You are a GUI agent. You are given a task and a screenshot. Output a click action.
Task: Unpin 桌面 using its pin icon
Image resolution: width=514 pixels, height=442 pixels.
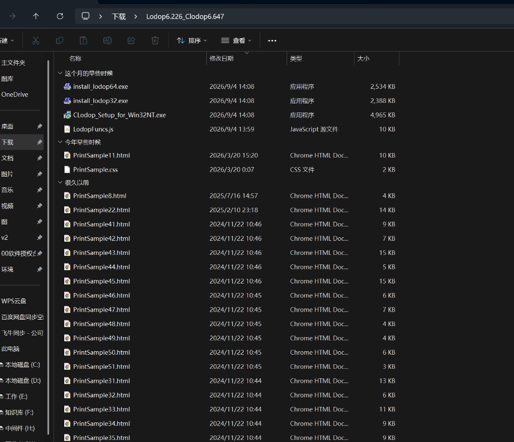click(40, 126)
